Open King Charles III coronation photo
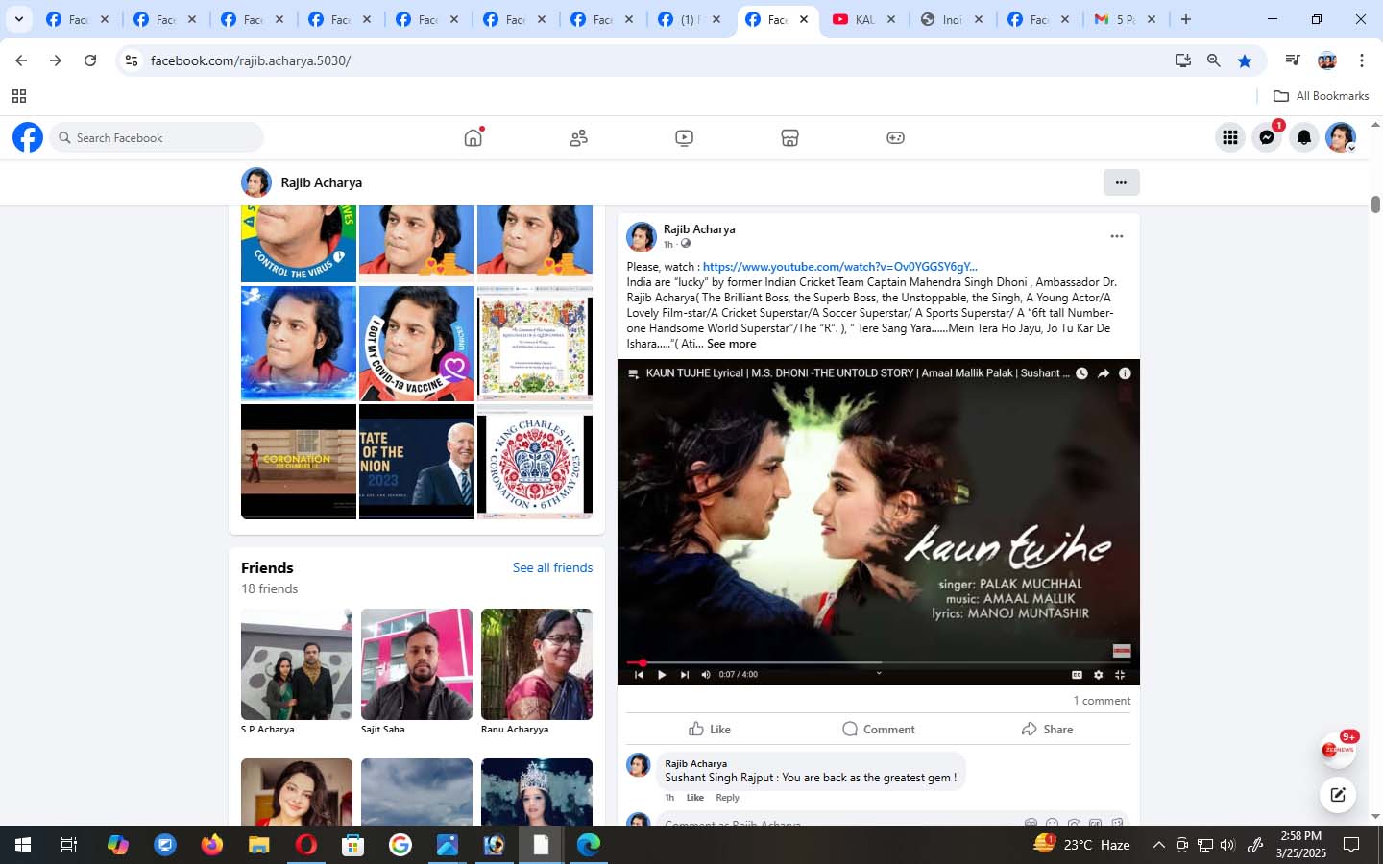This screenshot has height=864, width=1383. (x=535, y=462)
